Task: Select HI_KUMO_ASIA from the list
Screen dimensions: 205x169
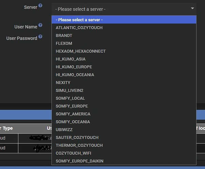Action: coord(124,59)
